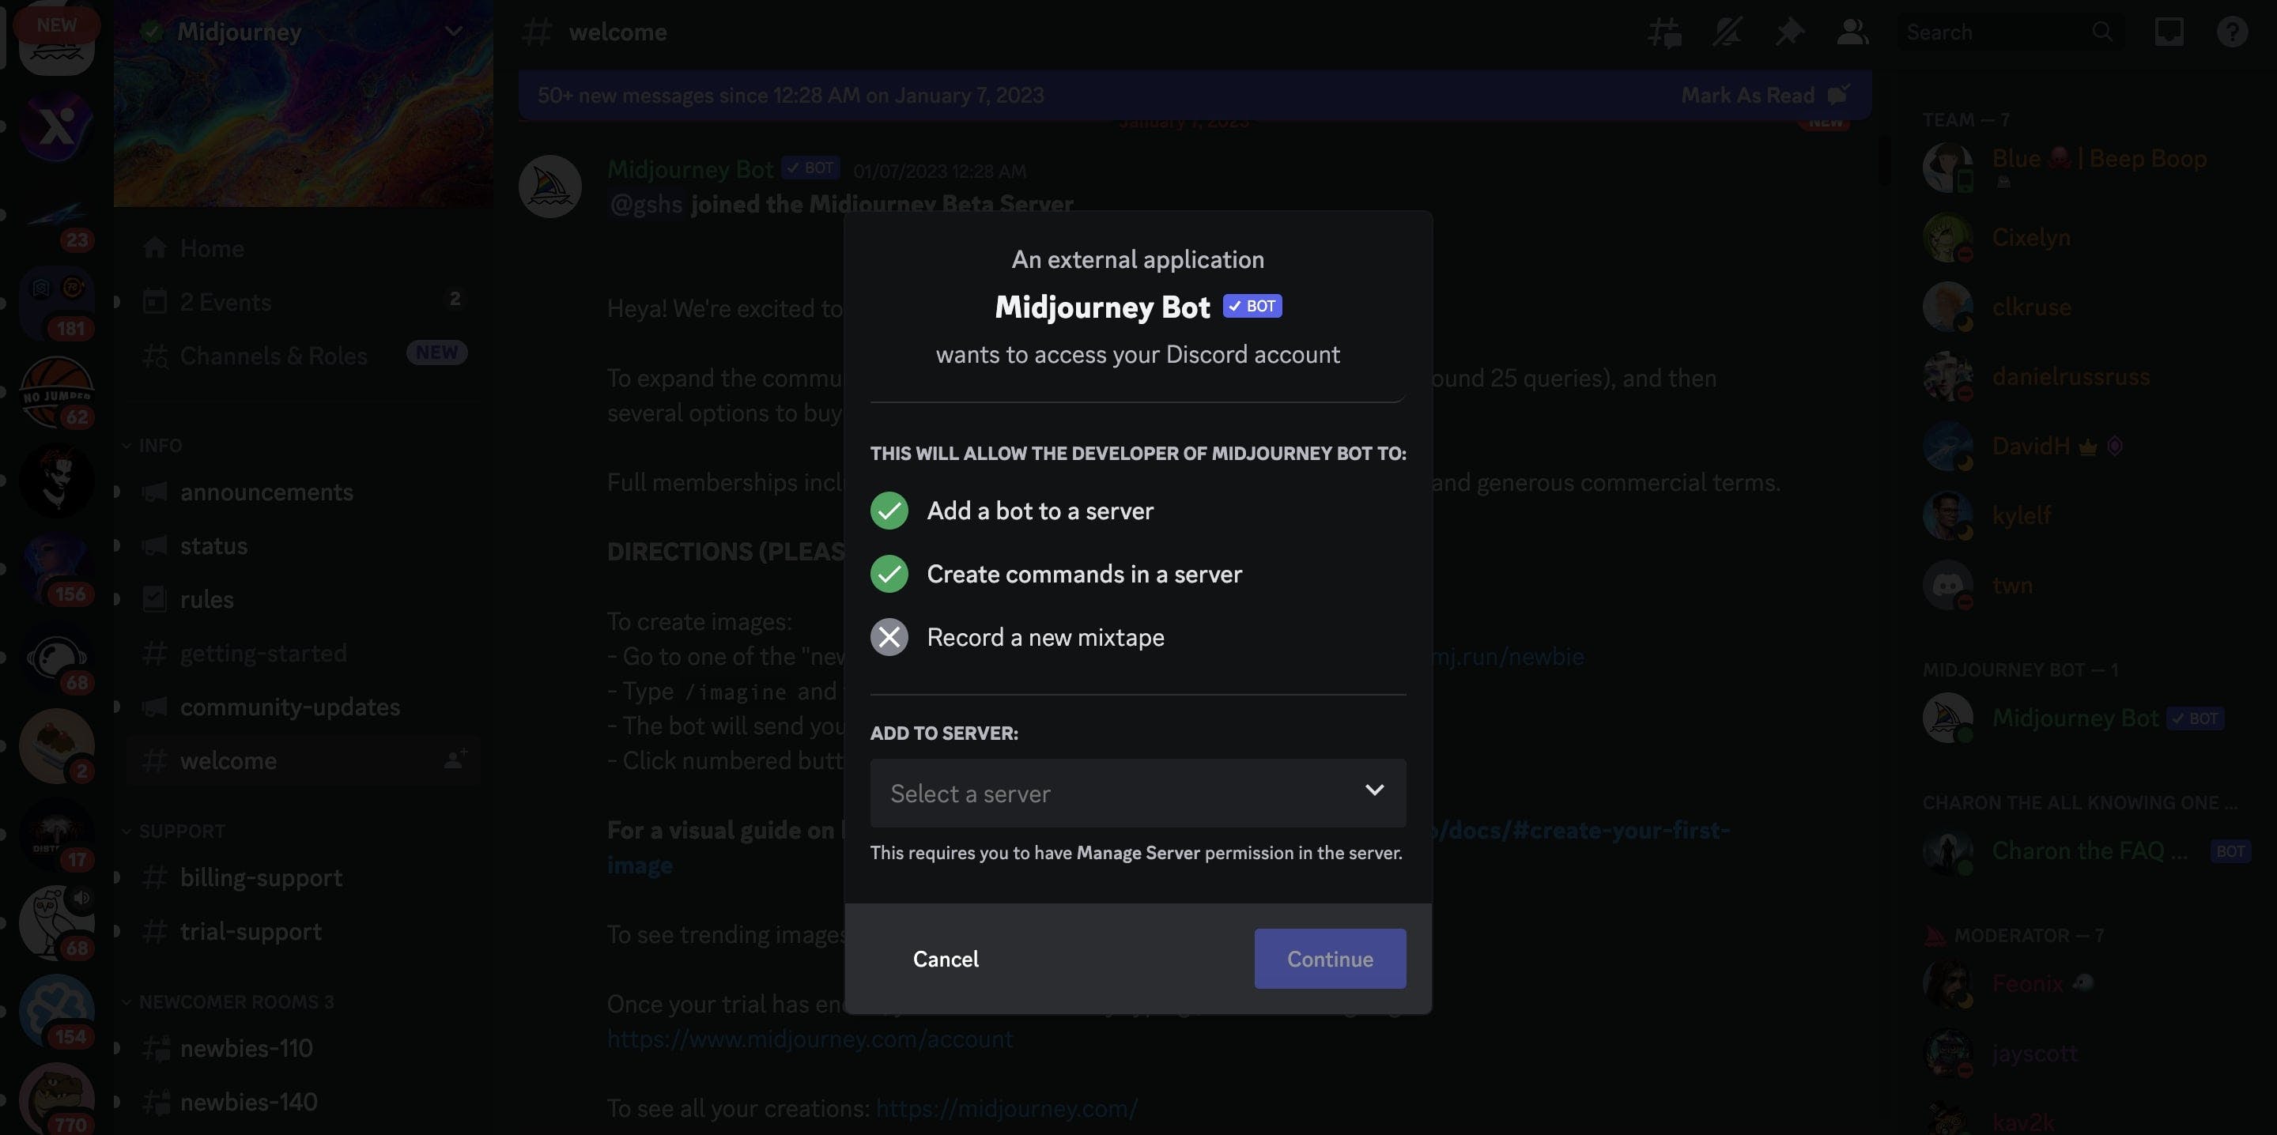The image size is (2277, 1135).
Task: Click Mark As Read
Action: pos(1765,96)
